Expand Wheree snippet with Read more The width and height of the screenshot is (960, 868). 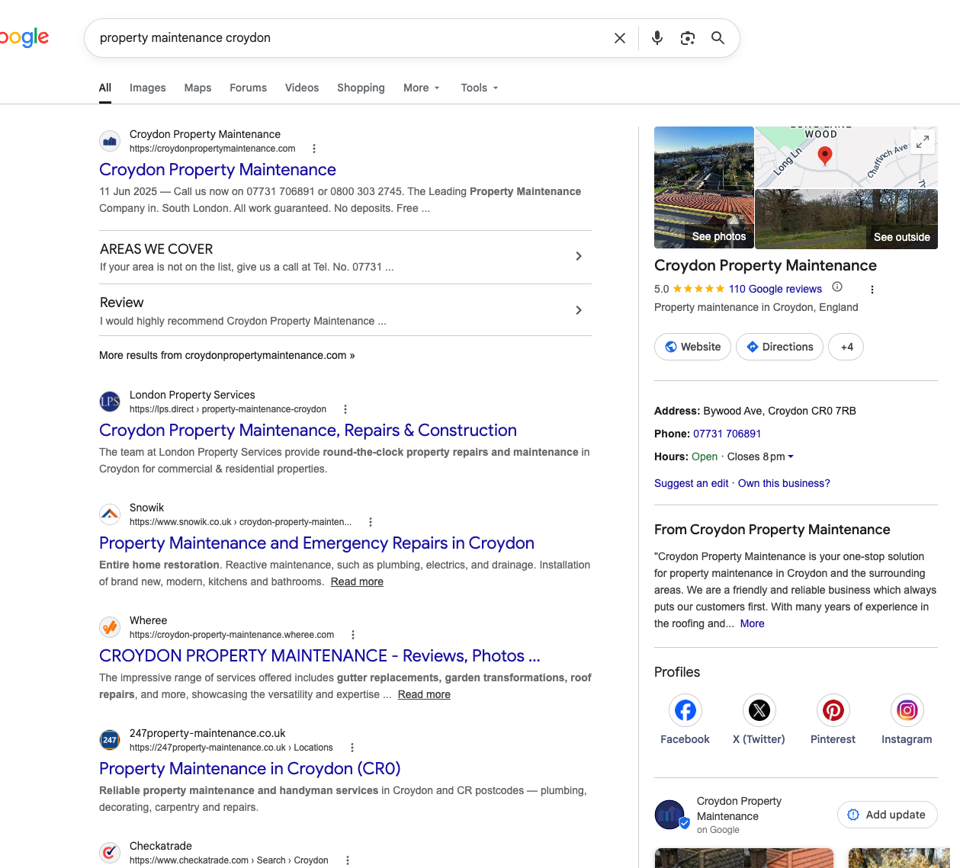pos(424,694)
